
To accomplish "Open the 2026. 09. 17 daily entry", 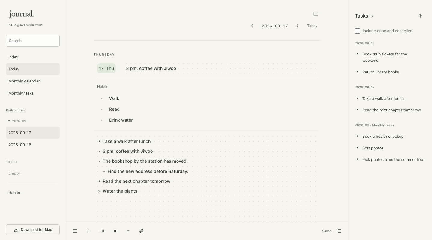I will (33, 133).
